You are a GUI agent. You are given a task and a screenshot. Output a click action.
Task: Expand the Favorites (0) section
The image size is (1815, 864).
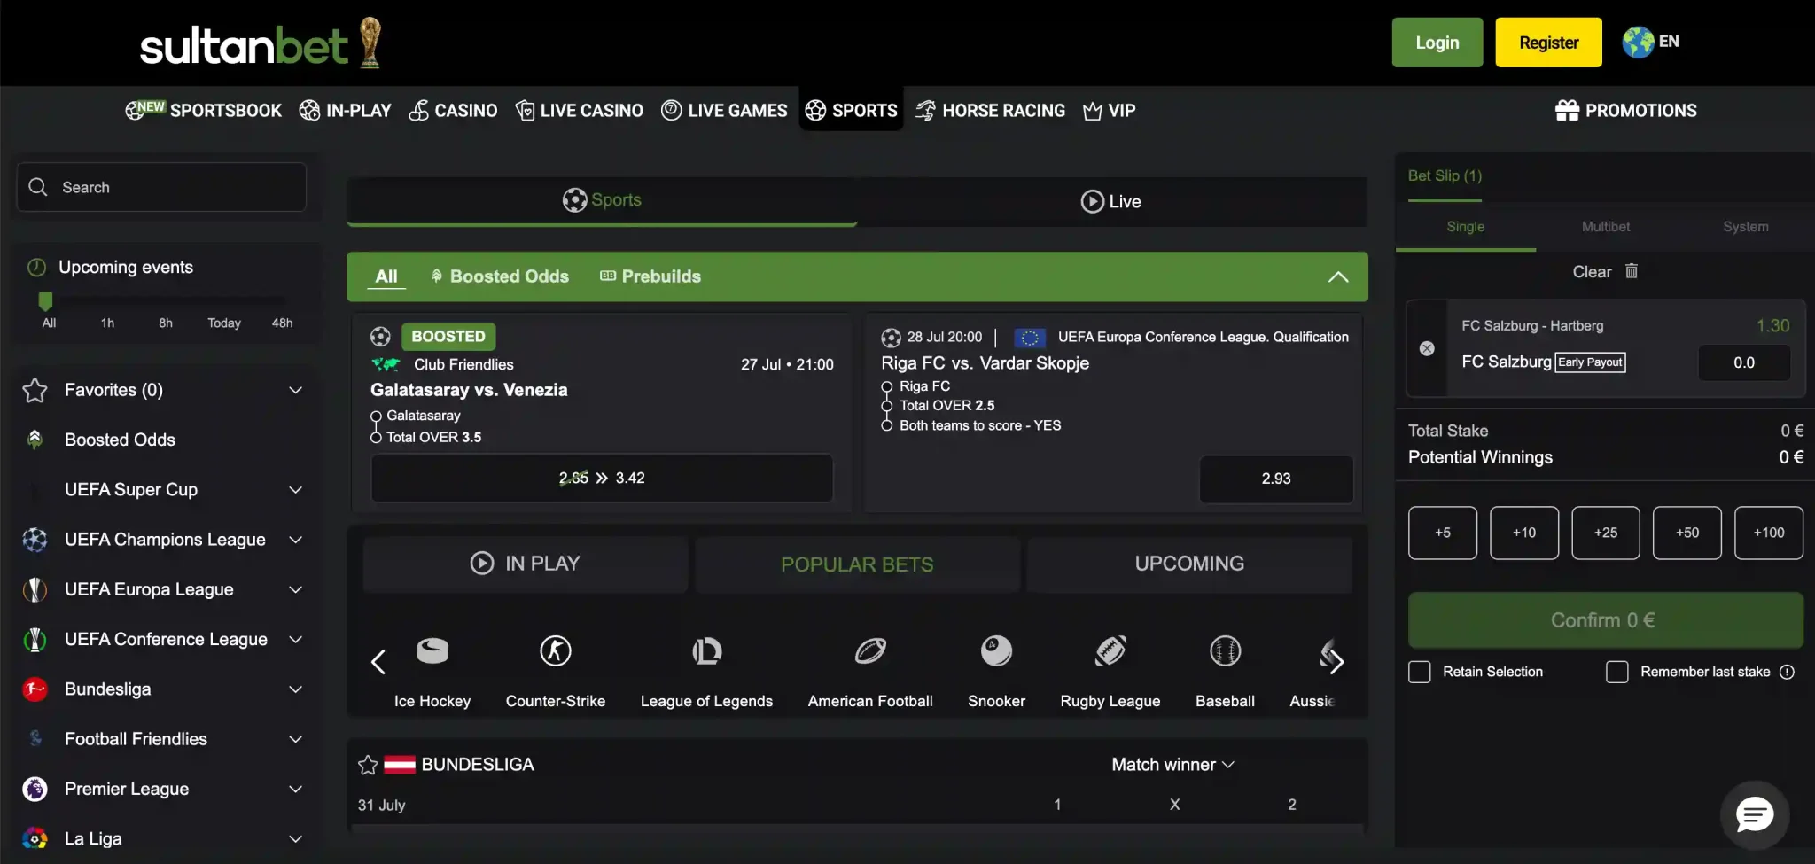(296, 390)
